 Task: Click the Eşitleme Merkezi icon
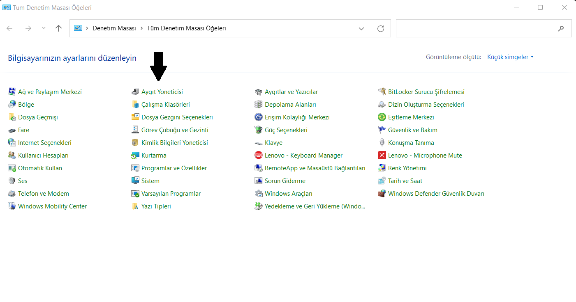[382, 117]
